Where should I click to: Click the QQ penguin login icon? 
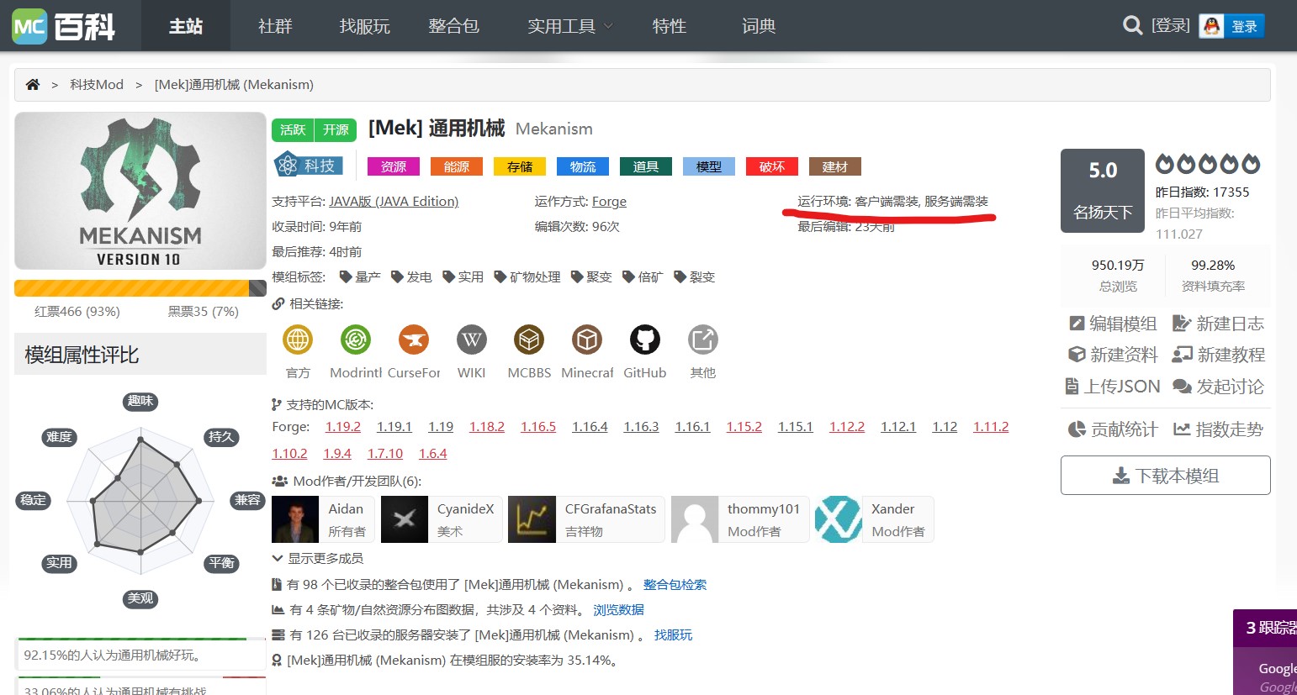pyautogui.click(x=1211, y=26)
